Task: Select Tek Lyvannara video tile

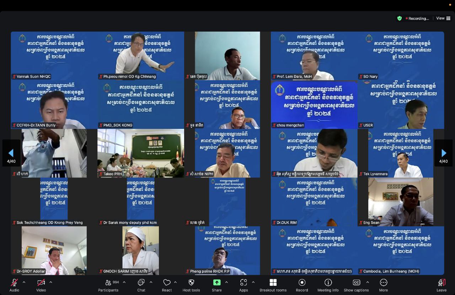Action: pyautogui.click(x=401, y=153)
